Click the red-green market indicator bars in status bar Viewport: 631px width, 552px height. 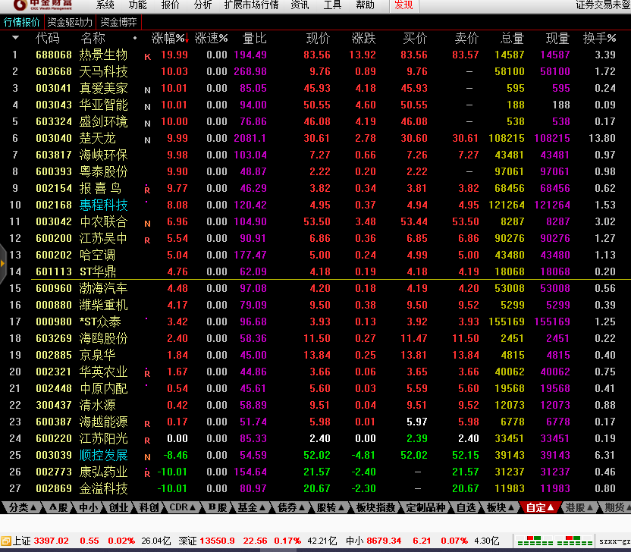554,541
